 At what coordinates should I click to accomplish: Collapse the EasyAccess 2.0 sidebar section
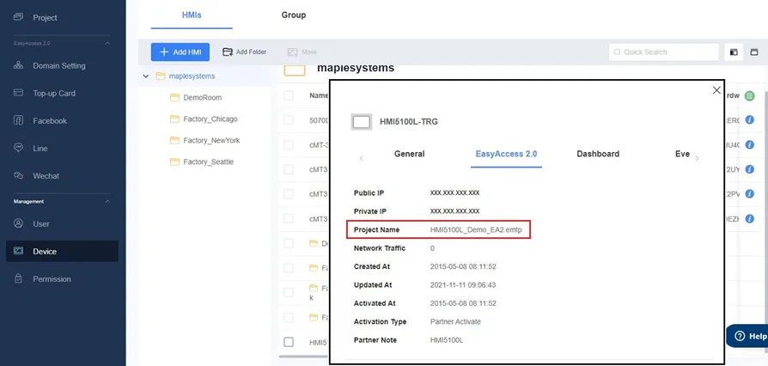[x=107, y=44]
